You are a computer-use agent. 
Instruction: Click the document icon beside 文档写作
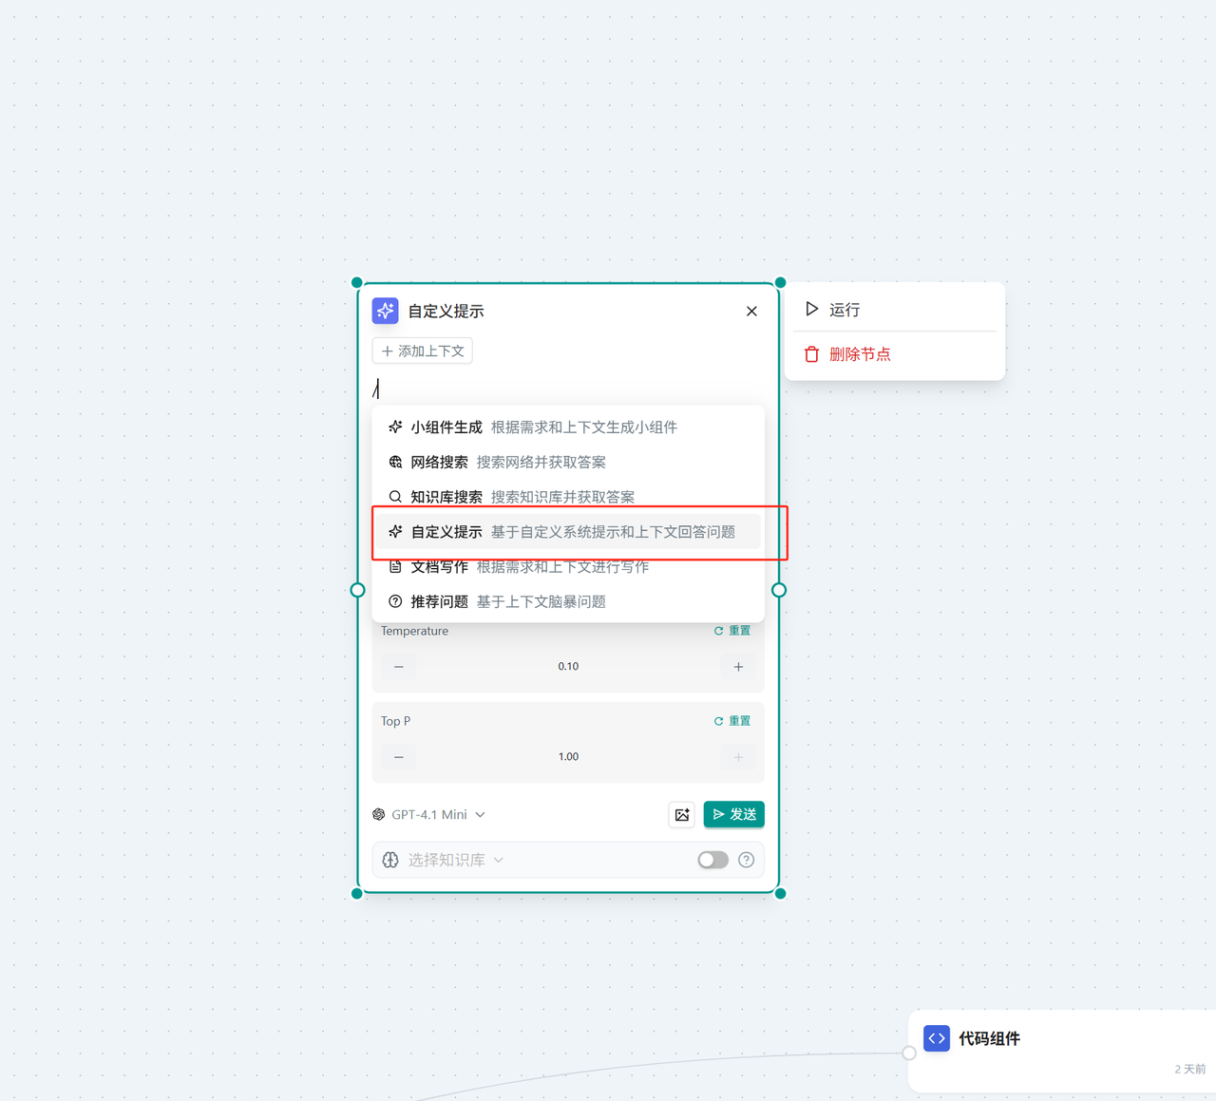point(395,566)
